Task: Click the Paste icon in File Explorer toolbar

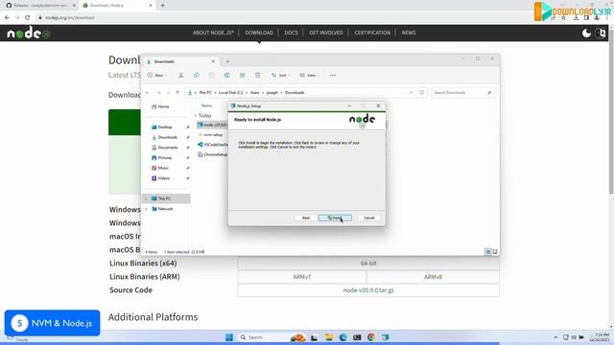Action: [211, 75]
